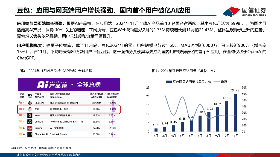Click the 27.96M MAU value
The height and width of the screenshot is (157, 280).
pos(97,128)
